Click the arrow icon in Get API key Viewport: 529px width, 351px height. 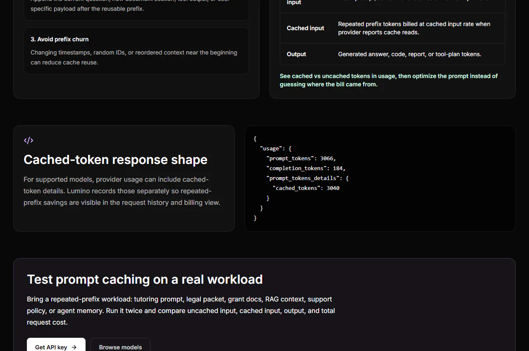[74, 347]
